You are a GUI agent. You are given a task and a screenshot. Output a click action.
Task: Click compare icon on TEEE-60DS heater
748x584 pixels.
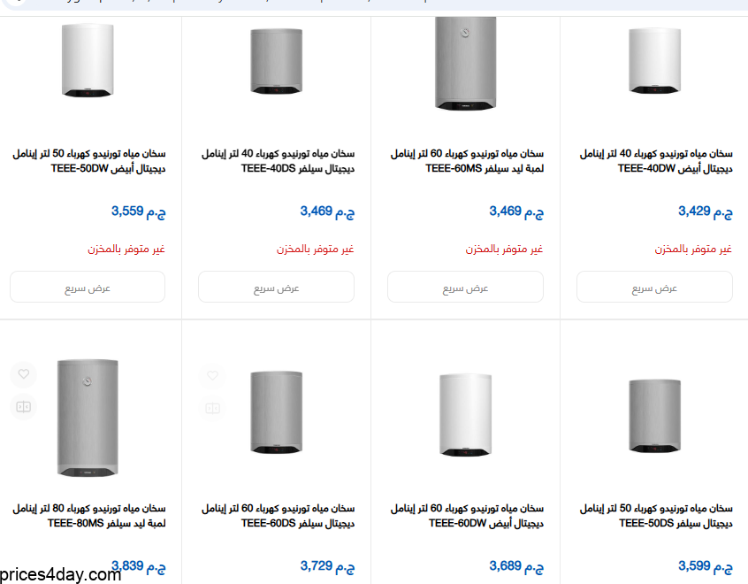(212, 407)
